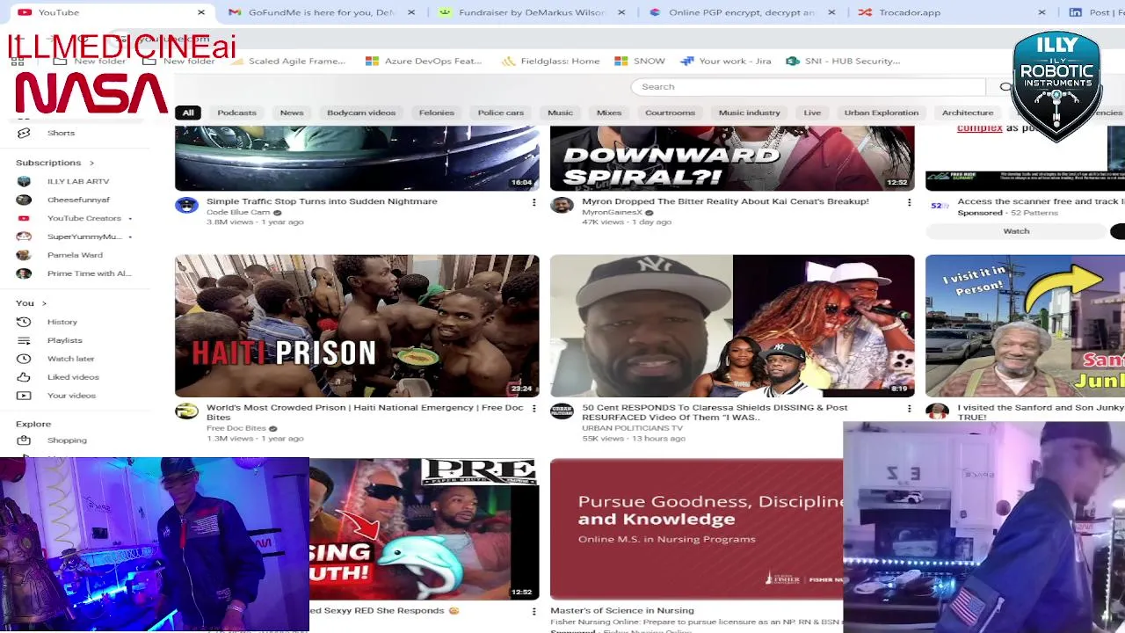The height and width of the screenshot is (633, 1125).
Task: Open Scaled Agile Framework bookmark
Action: click(x=288, y=61)
